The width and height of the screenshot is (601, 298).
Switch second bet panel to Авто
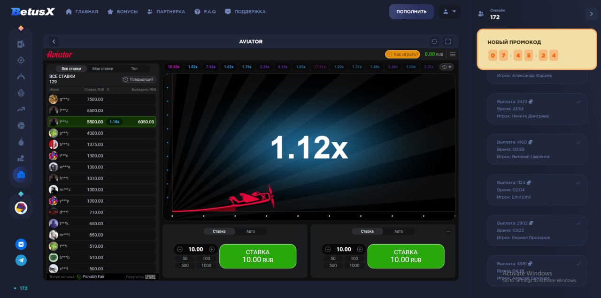(399, 231)
